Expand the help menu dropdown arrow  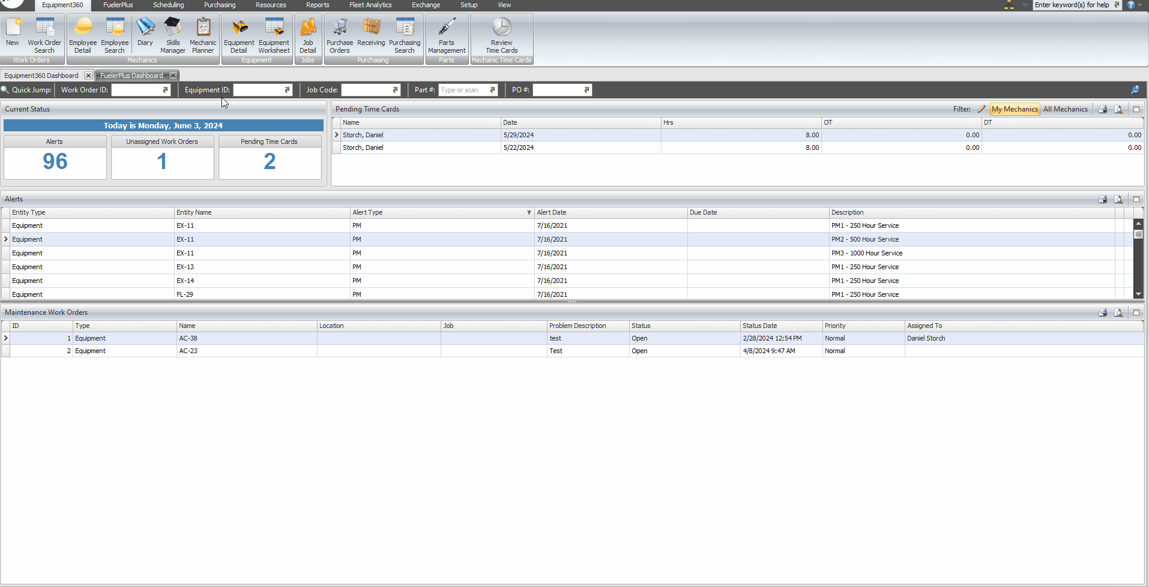tap(1140, 5)
